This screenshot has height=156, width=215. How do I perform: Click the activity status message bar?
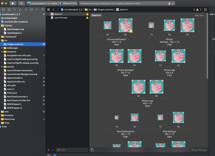pyautogui.click(x=127, y=3)
